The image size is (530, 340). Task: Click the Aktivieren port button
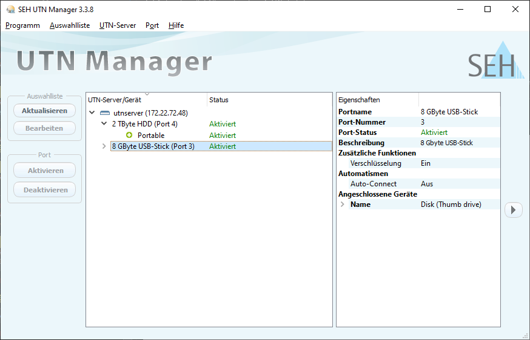tap(44, 171)
